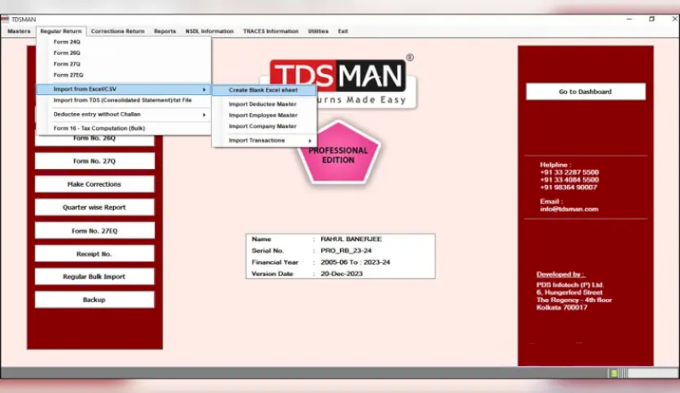
Task: Click the Go to Dashboard button
Action: point(586,92)
